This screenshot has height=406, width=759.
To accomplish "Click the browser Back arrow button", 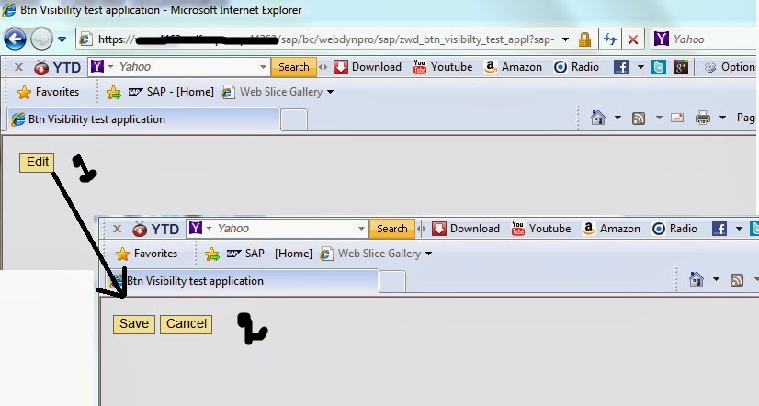I will coord(15,39).
